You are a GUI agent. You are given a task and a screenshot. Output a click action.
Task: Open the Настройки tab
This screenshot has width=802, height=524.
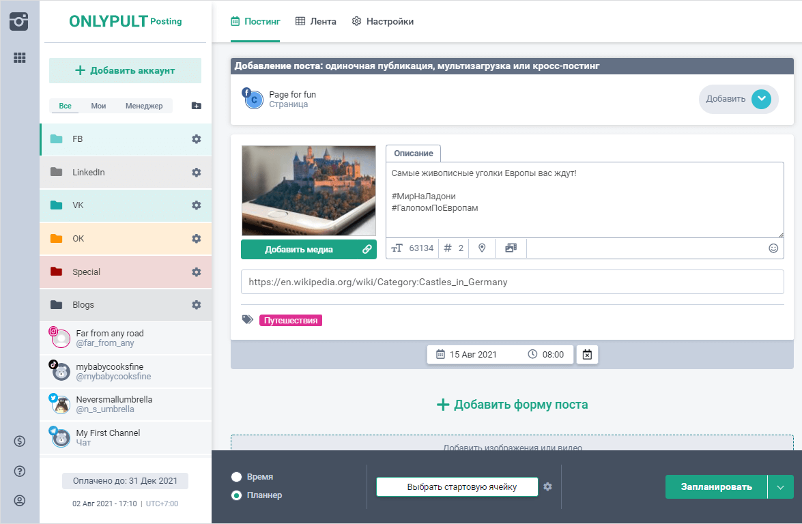(x=382, y=21)
